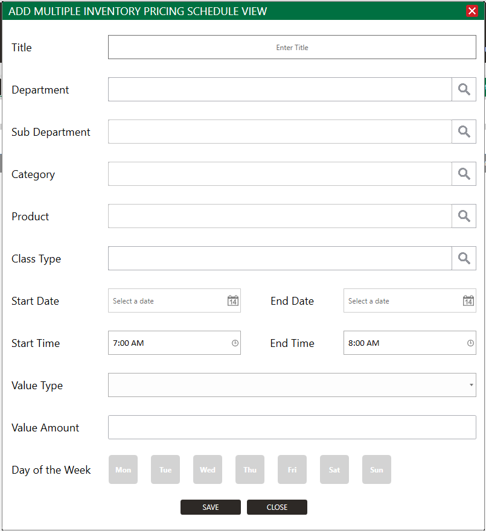Click inside the Department text field

coord(280,89)
